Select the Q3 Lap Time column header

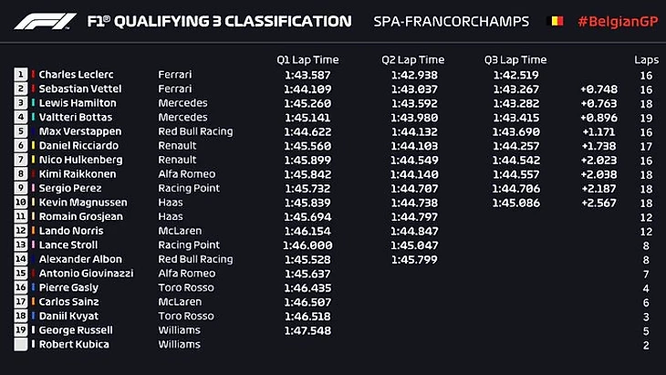point(515,59)
